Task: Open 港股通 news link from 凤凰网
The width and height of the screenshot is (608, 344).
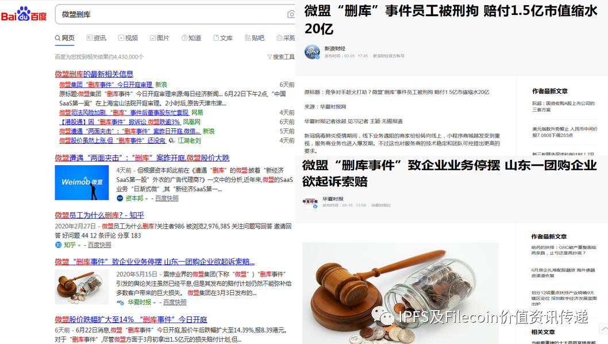Action: [x=120, y=122]
